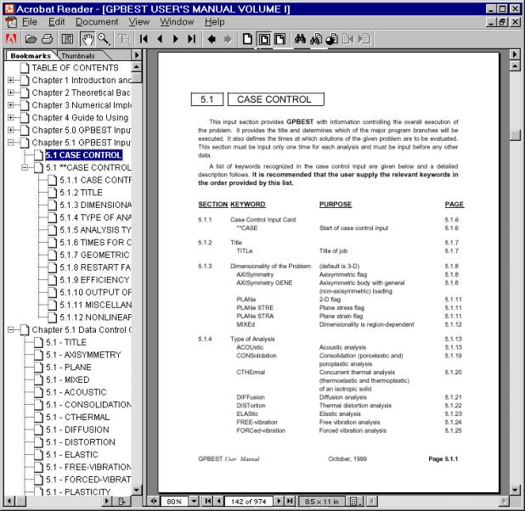
Task: Set Fit in Window view
Action: [x=264, y=39]
